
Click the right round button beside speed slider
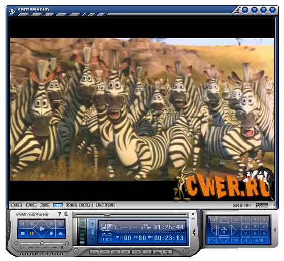(x=67, y=243)
